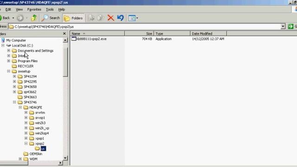Select the win2k_xp folder
The height and width of the screenshot is (167, 297).
click(x=42, y=128)
